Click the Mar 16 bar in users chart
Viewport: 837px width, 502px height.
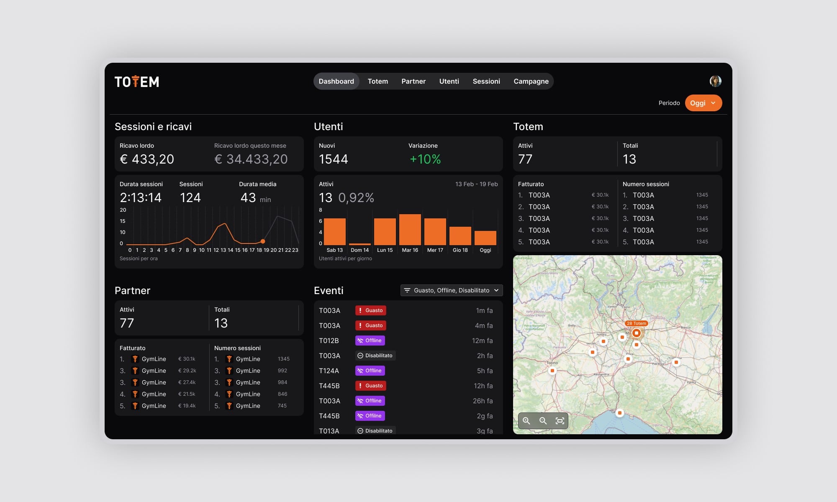410,229
